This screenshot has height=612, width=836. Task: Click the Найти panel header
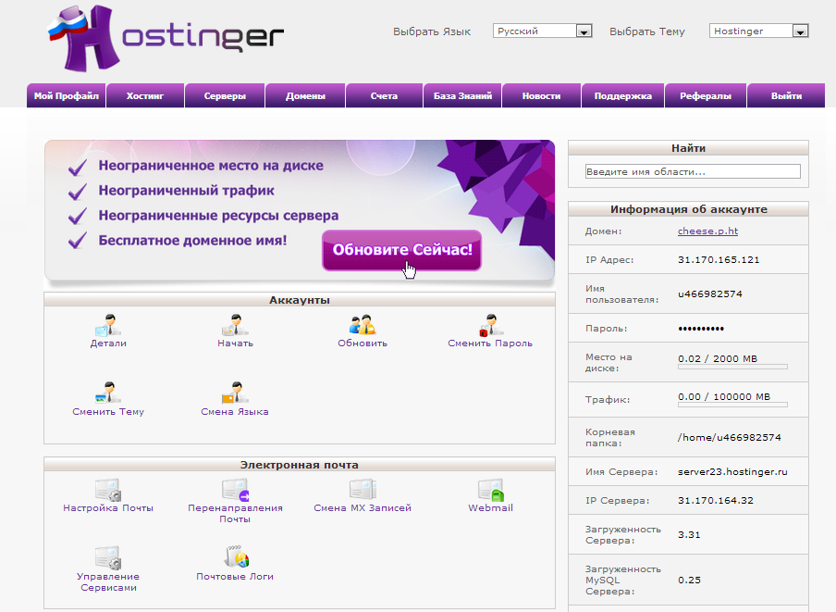tap(688, 148)
